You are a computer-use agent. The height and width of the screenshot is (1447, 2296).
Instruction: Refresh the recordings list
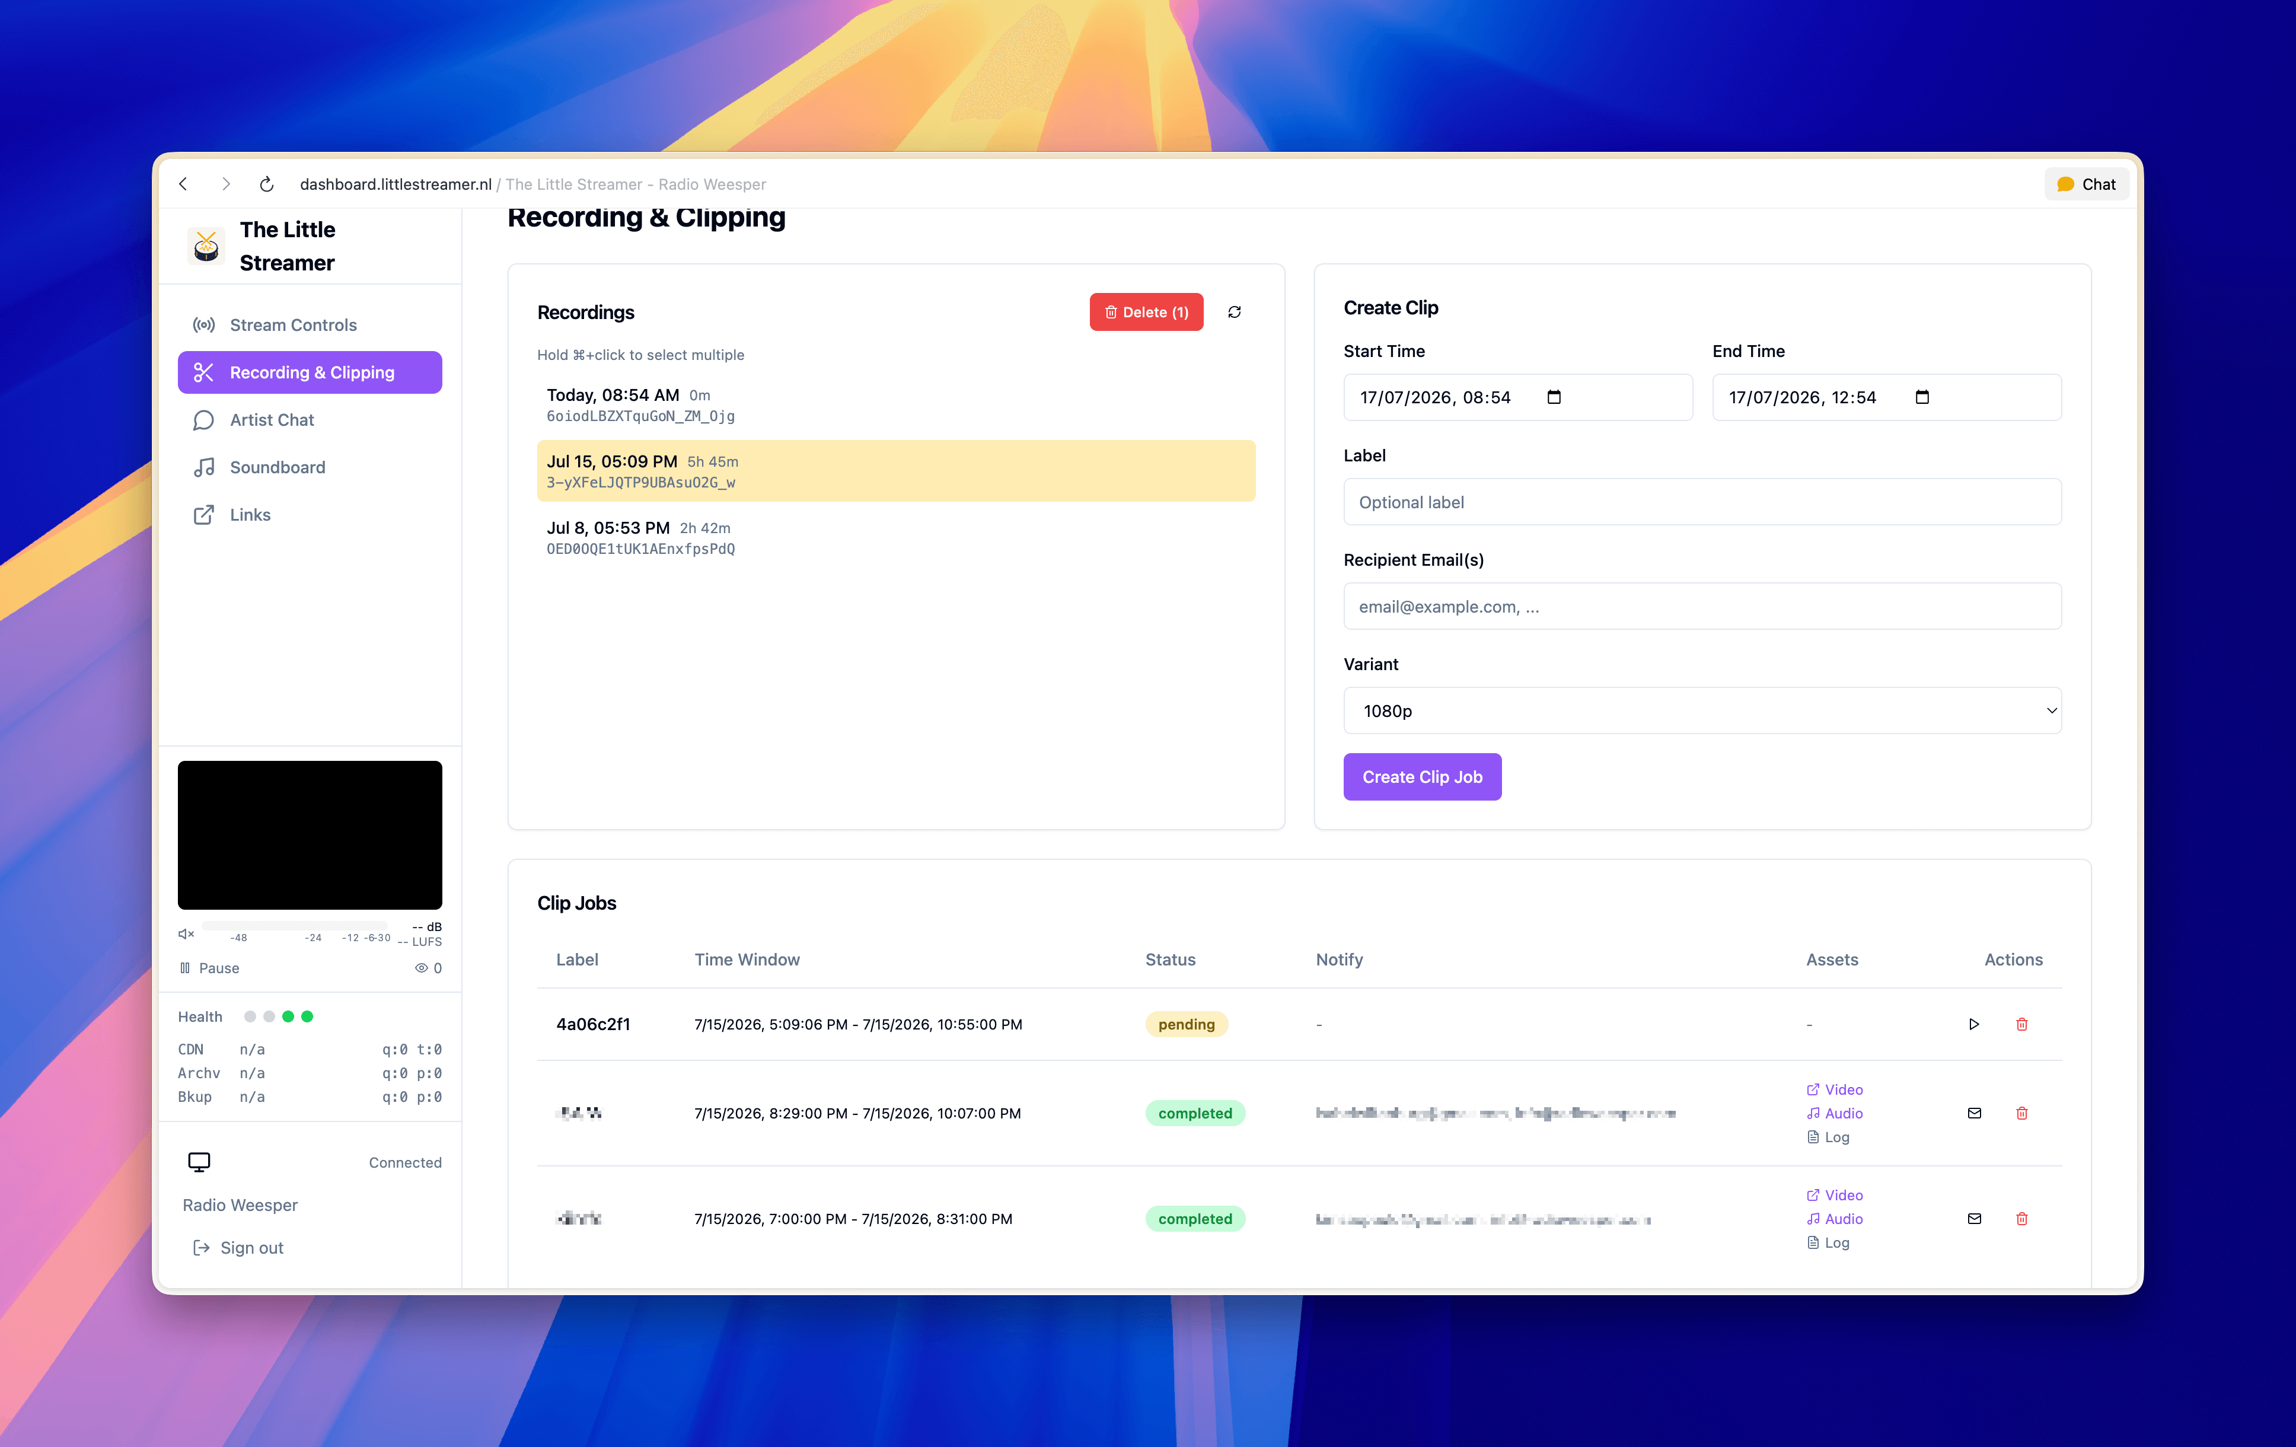point(1234,312)
